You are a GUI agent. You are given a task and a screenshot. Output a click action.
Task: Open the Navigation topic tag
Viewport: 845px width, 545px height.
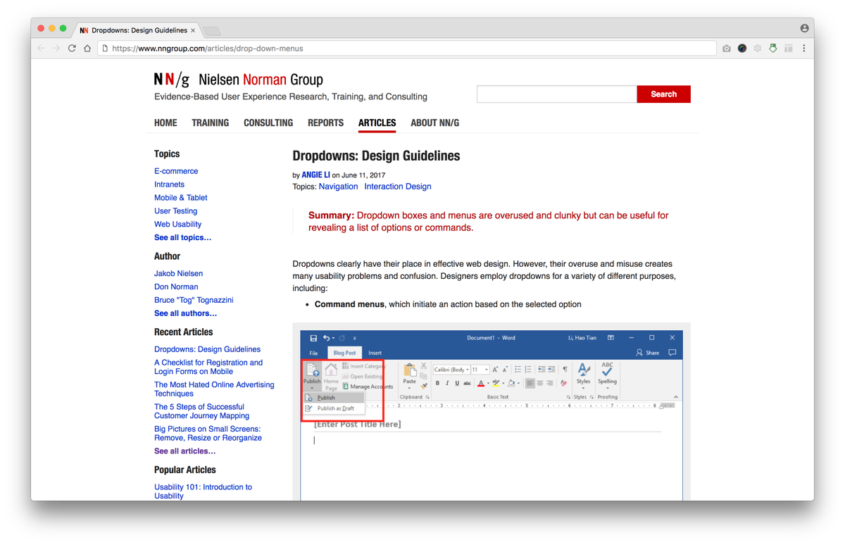[339, 187]
